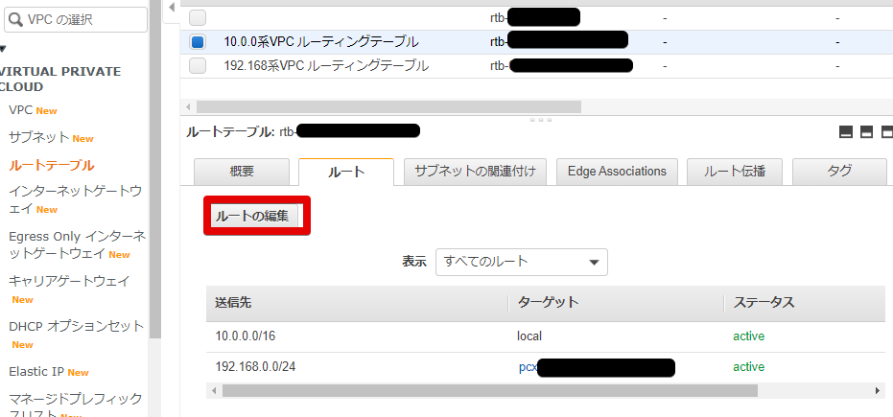Open the サブネットの関連付け tab
The width and height of the screenshot is (893, 417).
coord(475,172)
